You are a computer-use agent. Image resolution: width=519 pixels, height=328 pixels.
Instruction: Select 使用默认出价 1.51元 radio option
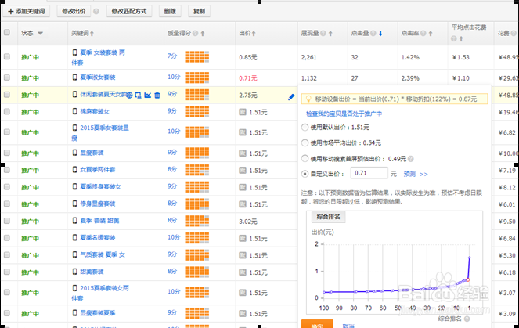coord(305,127)
